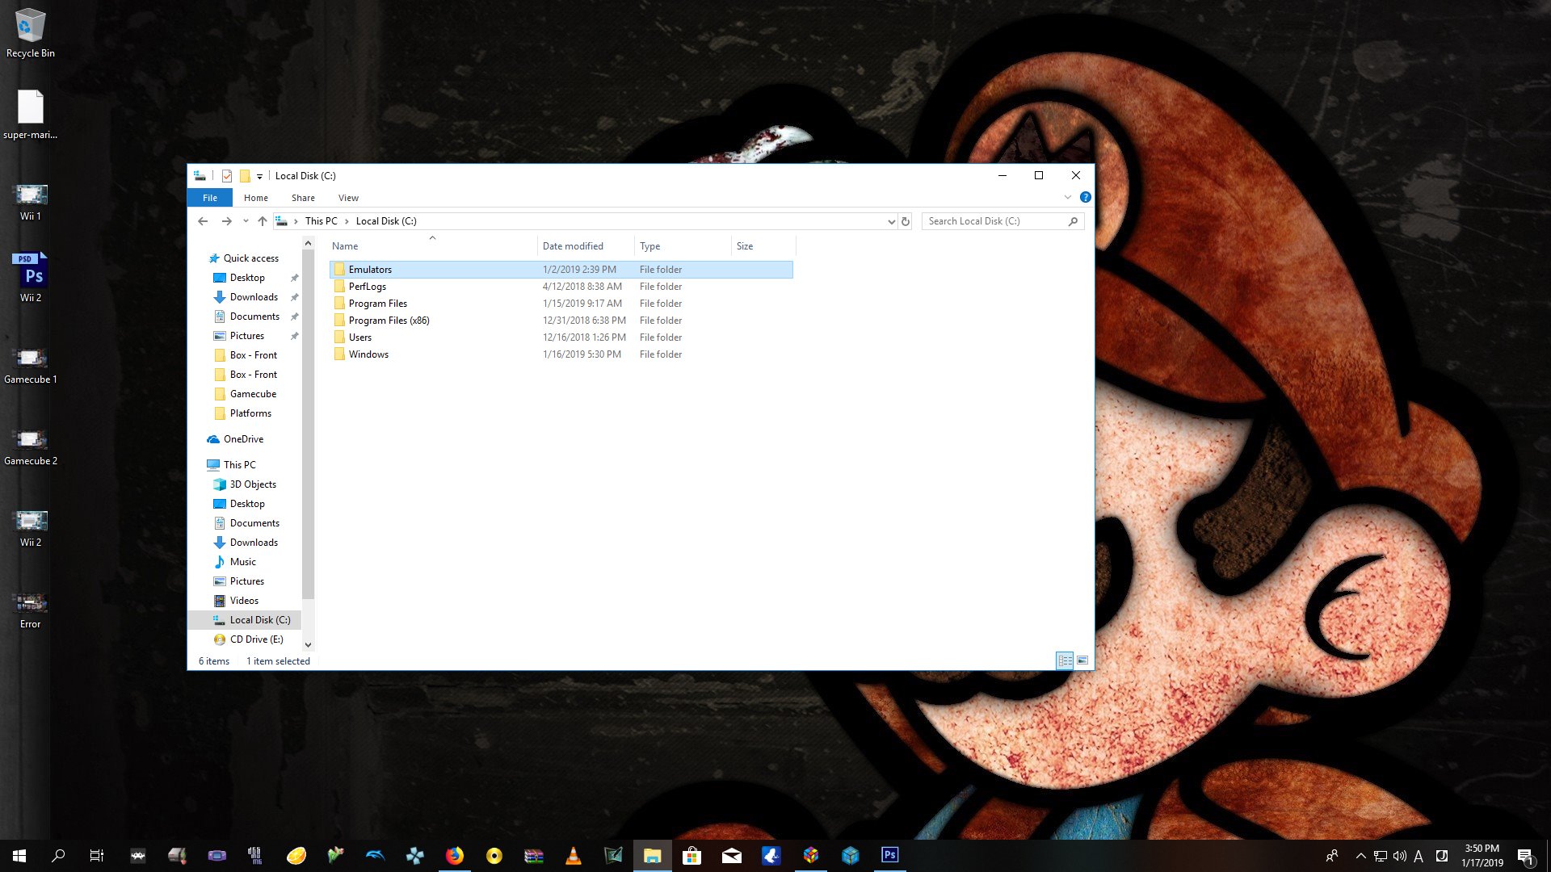This screenshot has width=1551, height=872.
Task: Go back with the Back arrow
Action: pyautogui.click(x=203, y=221)
